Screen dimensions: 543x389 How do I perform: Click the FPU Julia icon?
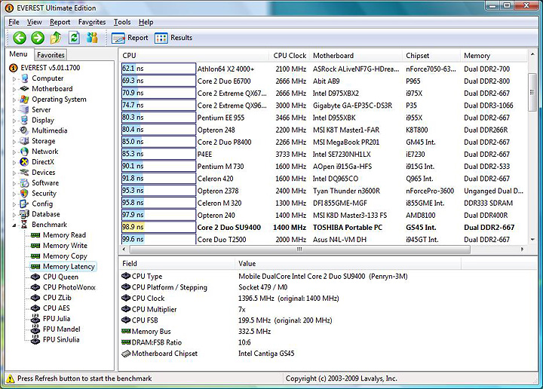(35, 318)
